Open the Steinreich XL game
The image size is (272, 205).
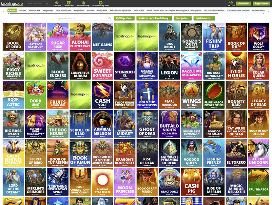pyautogui.click(x=125, y=66)
